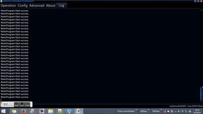
Task: Select the About tab
Action: pos(51,6)
